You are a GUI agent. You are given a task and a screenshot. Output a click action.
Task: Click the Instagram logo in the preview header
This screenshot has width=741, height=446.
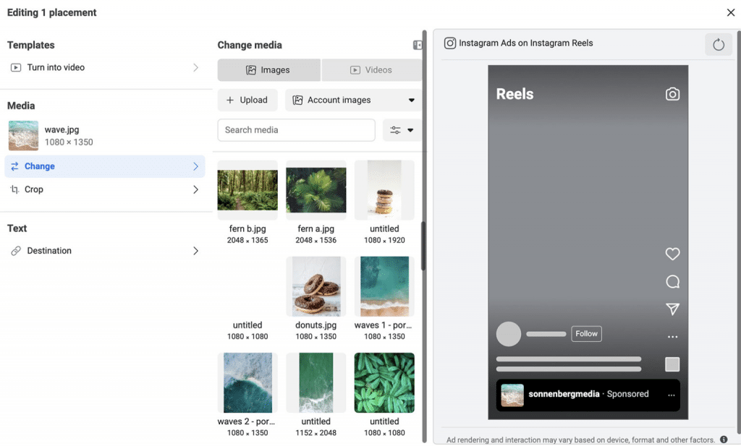[x=449, y=43]
